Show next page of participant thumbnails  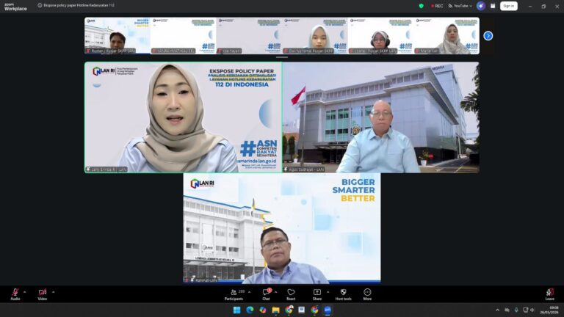[488, 35]
